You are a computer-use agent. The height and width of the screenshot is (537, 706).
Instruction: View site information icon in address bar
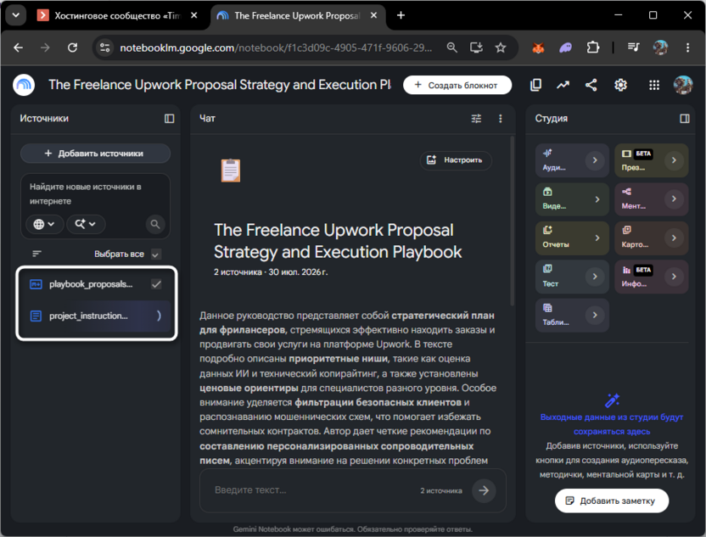pyautogui.click(x=105, y=48)
